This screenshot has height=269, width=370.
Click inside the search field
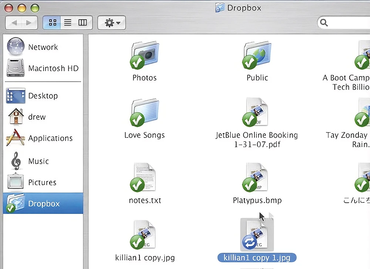tap(350, 23)
